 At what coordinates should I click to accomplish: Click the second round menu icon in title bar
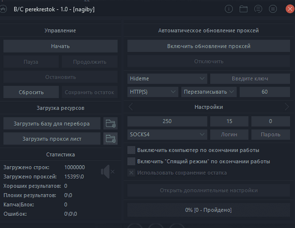[273, 9]
